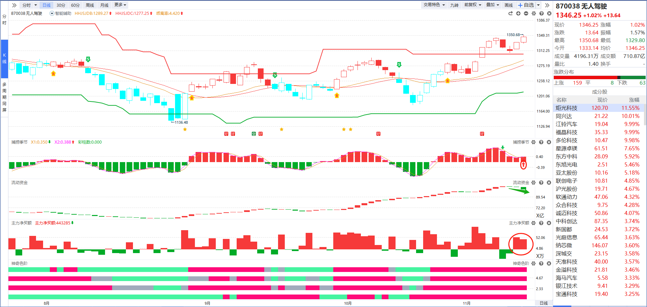Open help for 主力净买额 indicator
The height and width of the screenshot is (307, 647).
pyautogui.click(x=541, y=223)
